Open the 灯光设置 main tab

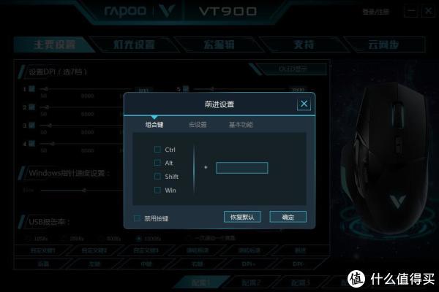click(x=134, y=45)
